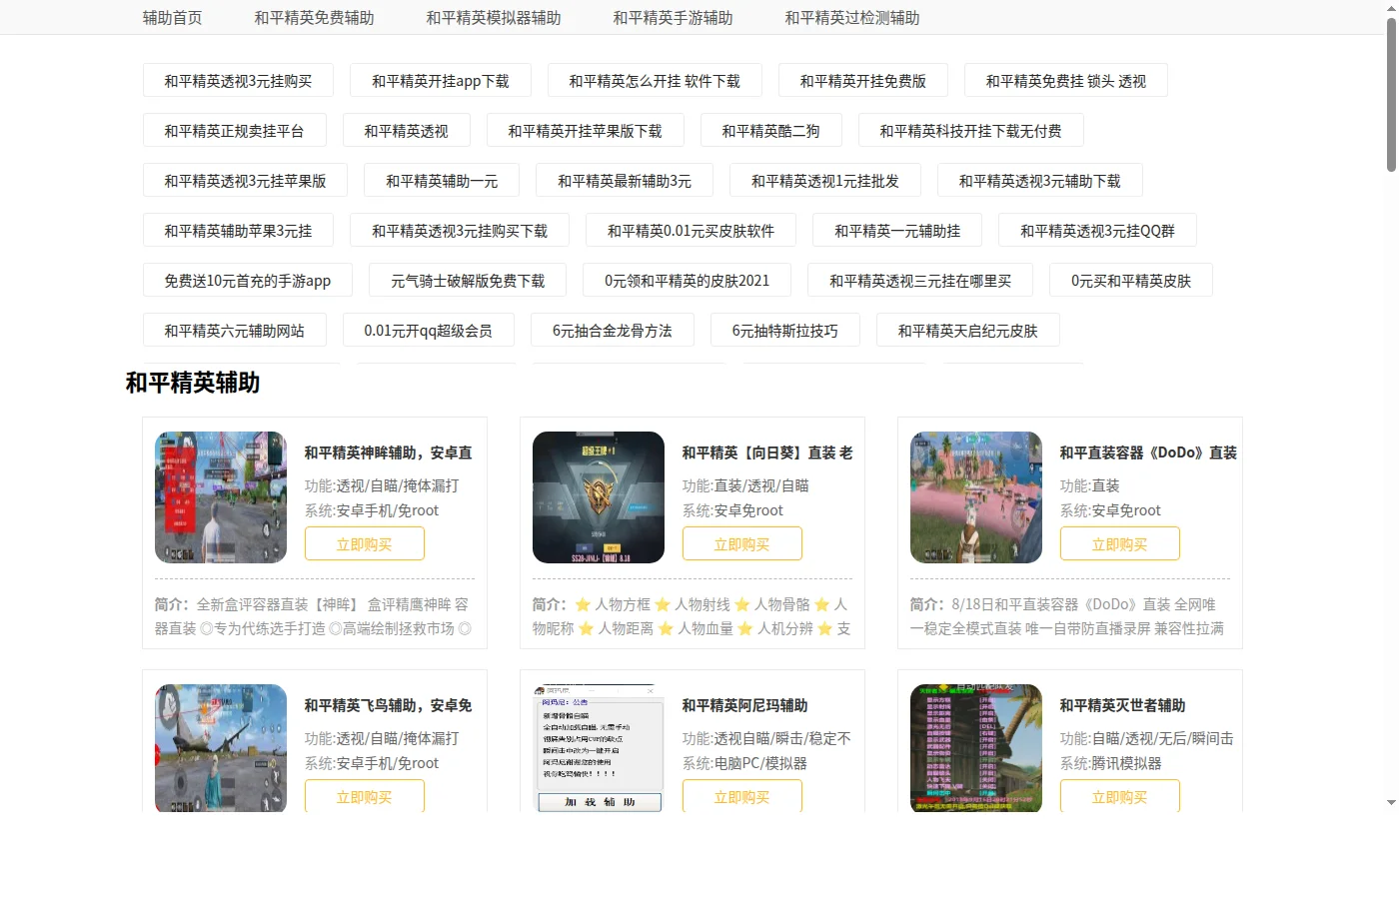Open 和平精英过检测辅助 nav item
The height and width of the screenshot is (899, 1399).
coord(852,18)
